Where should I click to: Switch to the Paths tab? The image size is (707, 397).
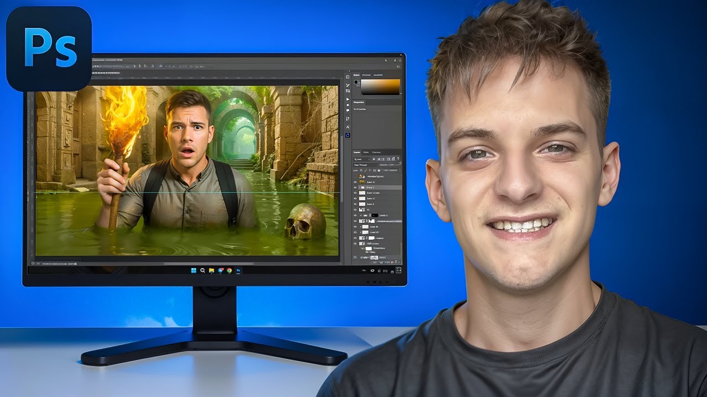click(366, 152)
